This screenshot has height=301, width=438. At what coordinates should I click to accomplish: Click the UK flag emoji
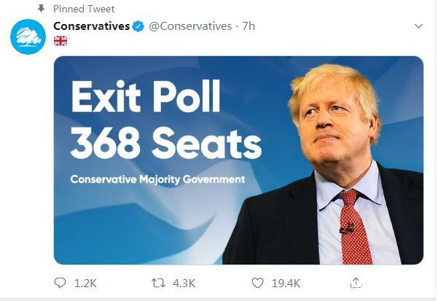(60, 41)
